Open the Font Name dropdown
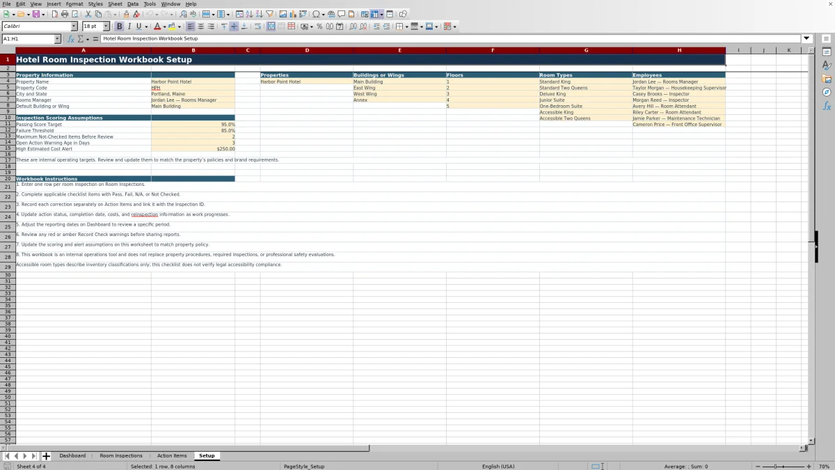835x470 pixels. tap(74, 26)
